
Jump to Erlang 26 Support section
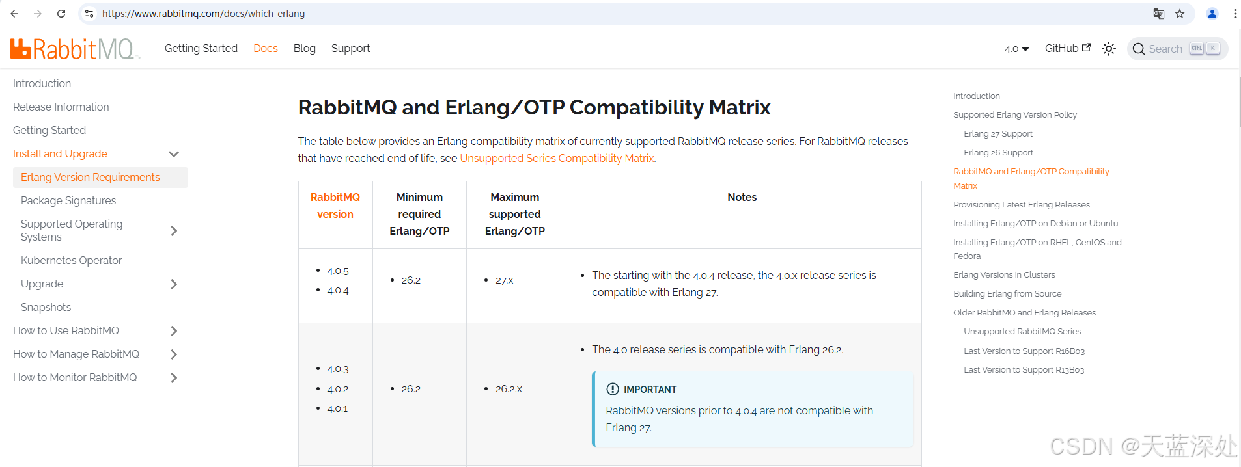point(998,152)
